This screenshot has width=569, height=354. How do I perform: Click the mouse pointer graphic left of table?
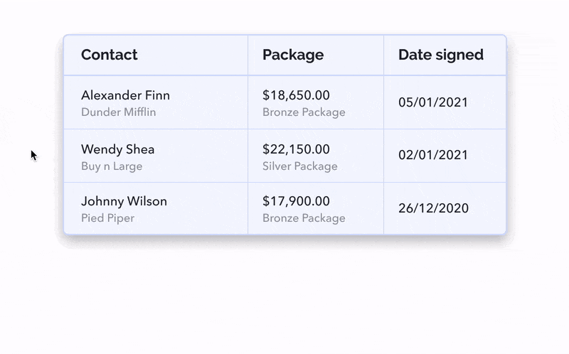click(33, 155)
